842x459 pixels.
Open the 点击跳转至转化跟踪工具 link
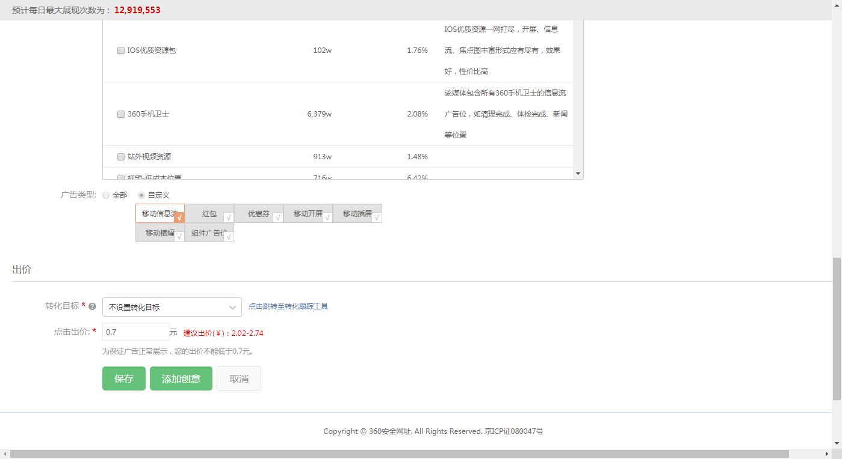coord(288,306)
